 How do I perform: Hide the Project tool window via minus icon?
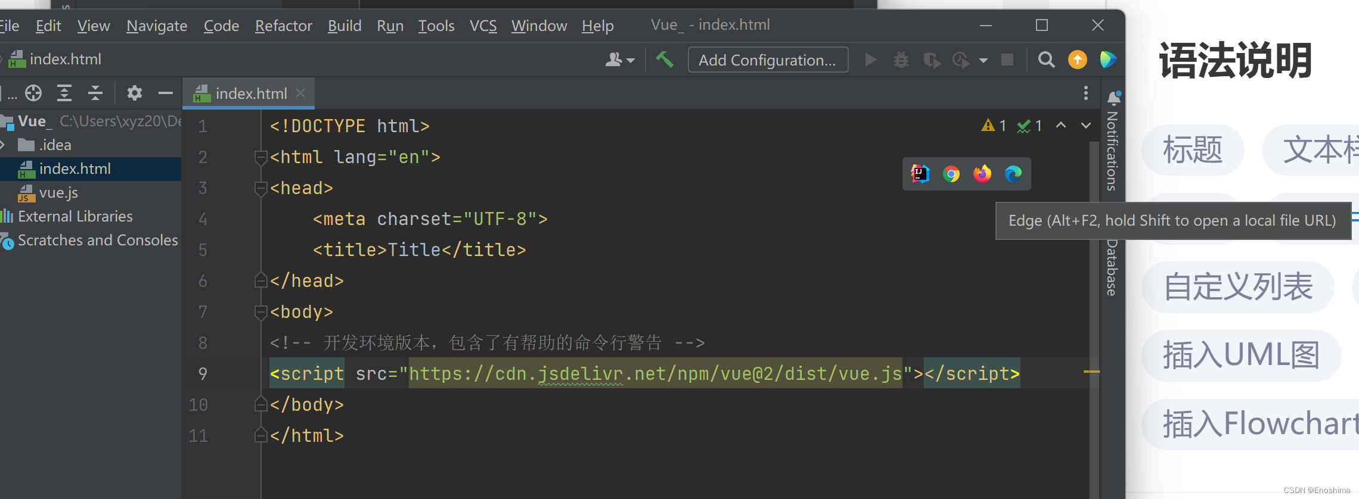pyautogui.click(x=166, y=93)
